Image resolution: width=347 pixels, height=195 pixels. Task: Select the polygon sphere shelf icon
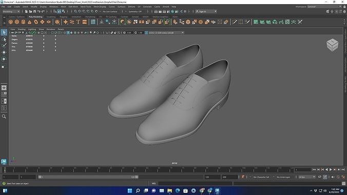(10, 22)
